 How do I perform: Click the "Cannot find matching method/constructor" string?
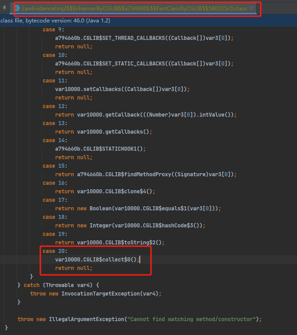click(x=191, y=319)
